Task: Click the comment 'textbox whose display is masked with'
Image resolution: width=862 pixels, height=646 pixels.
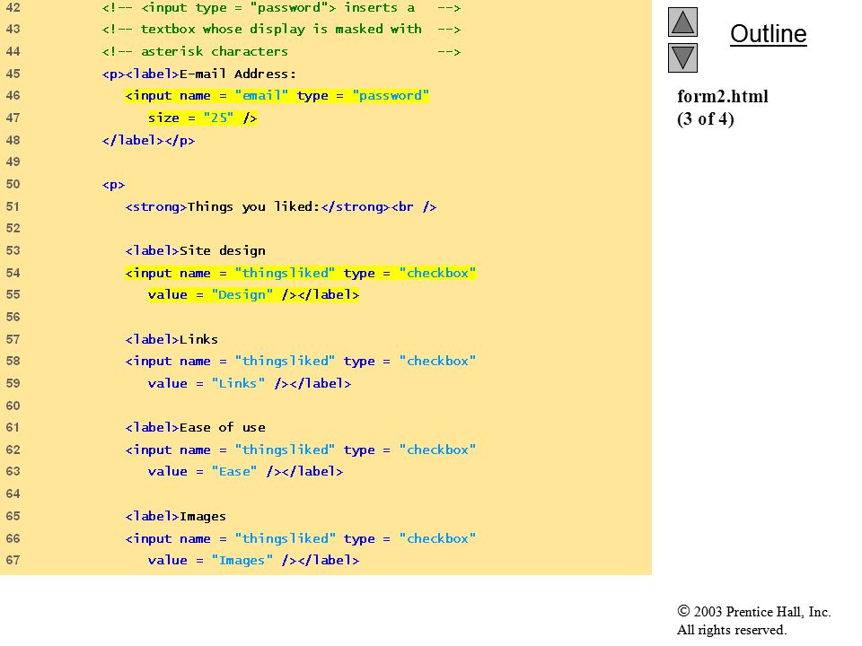Action: pos(281,29)
